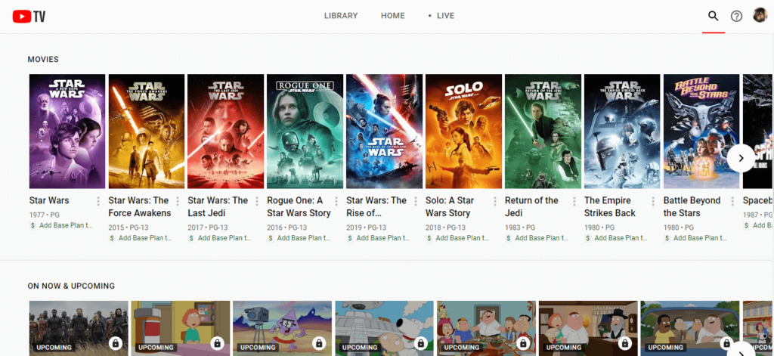Open The Empire Strikes Back poster
The image size is (774, 356).
622,132
